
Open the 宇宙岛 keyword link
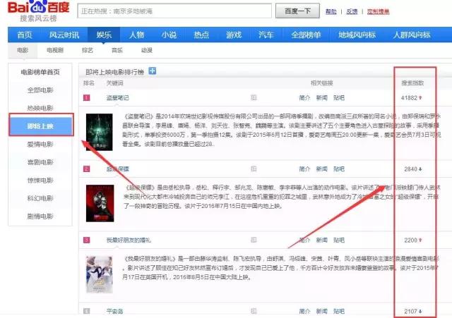coord(114,311)
